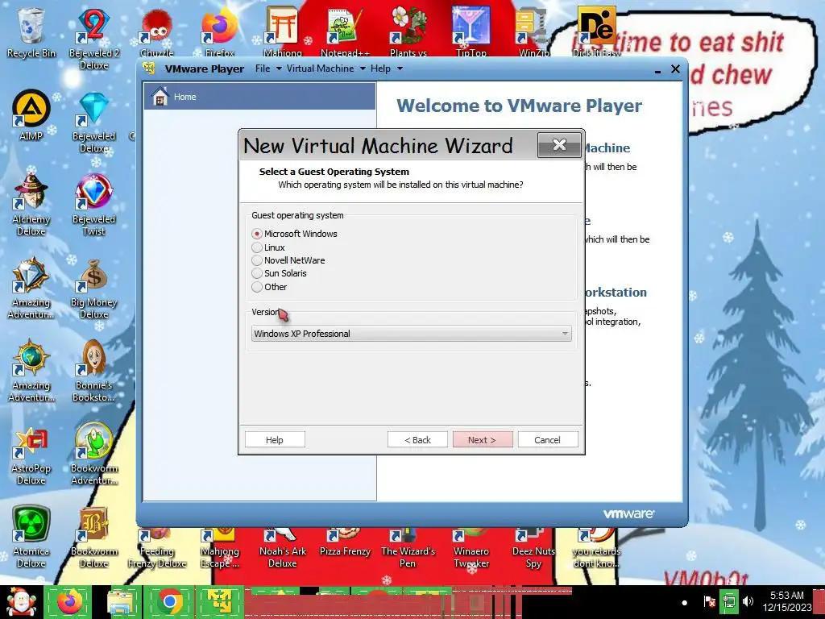Open the network tray icon
Screen dimensions: 825x619
click(x=728, y=601)
